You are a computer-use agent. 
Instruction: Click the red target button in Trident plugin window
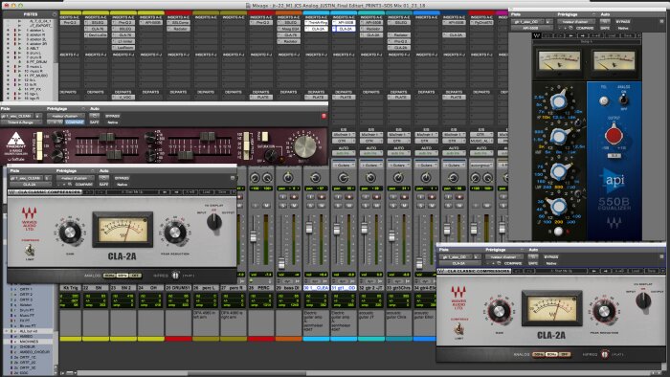coord(324,116)
